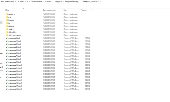Go to Этот компьютер in address bar
The height and width of the screenshot is (102, 170).
point(7,1)
